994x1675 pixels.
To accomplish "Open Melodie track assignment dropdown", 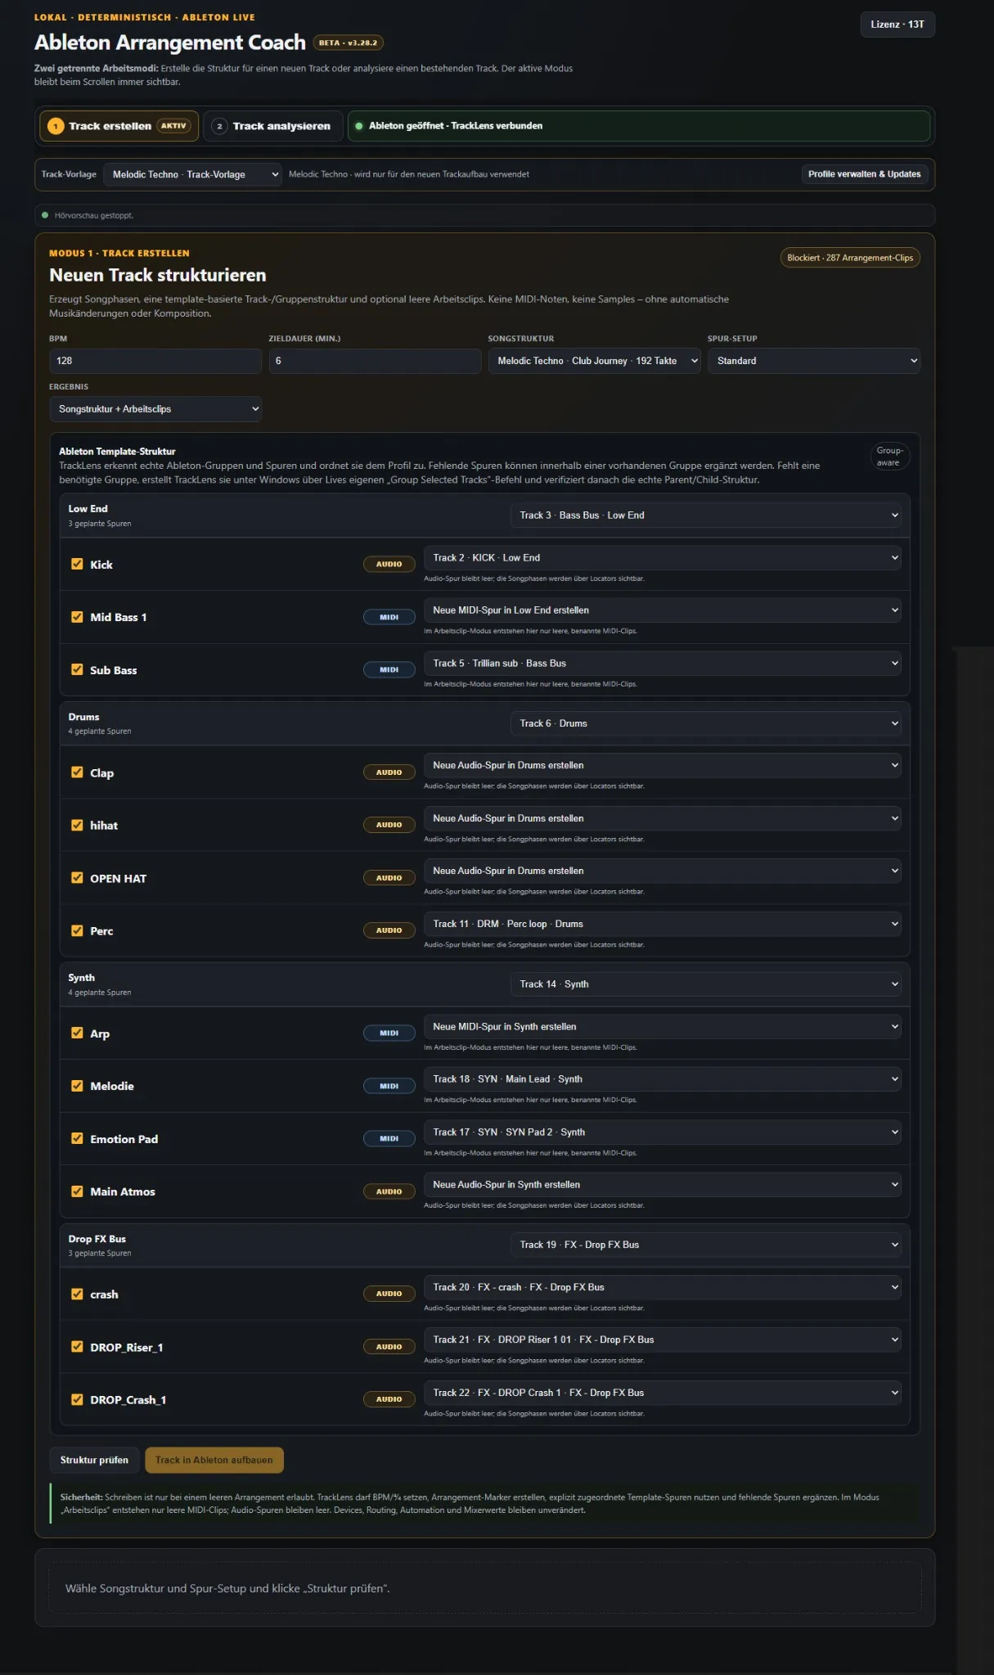I will point(663,1079).
